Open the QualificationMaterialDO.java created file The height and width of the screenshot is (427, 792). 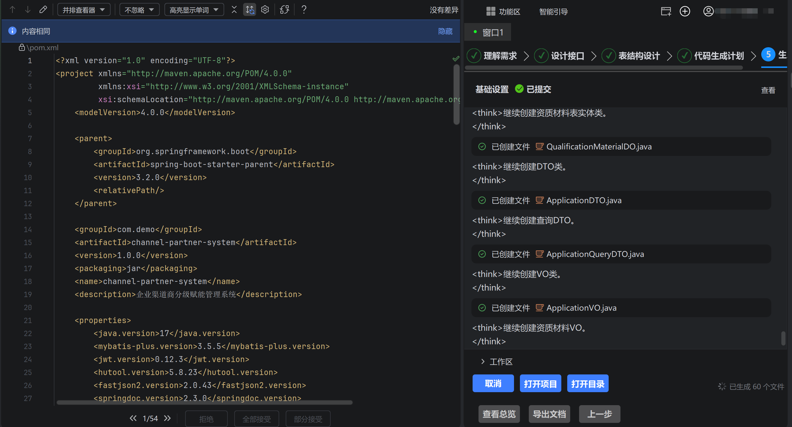point(621,146)
